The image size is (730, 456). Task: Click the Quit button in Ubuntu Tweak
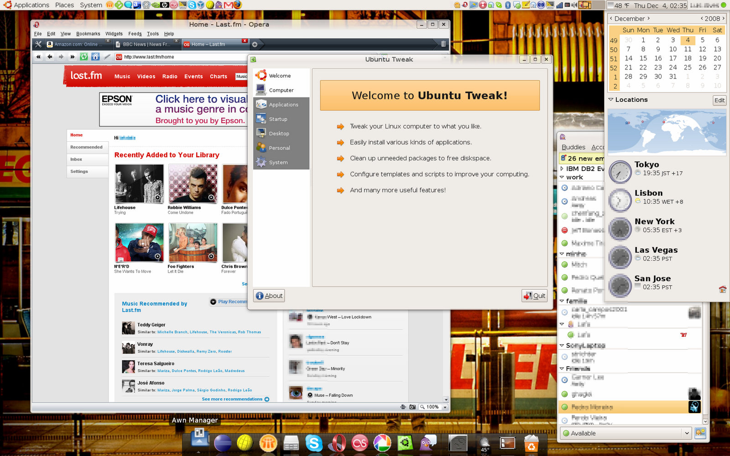coord(534,295)
